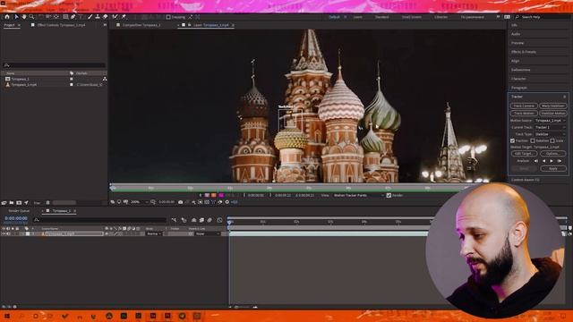Open the 200% magnification dropdown
This screenshot has height=322, width=573.
point(140,202)
